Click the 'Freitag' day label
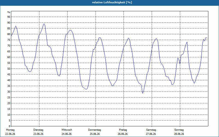This screenshot has height=137, width=219. (x=123, y=130)
